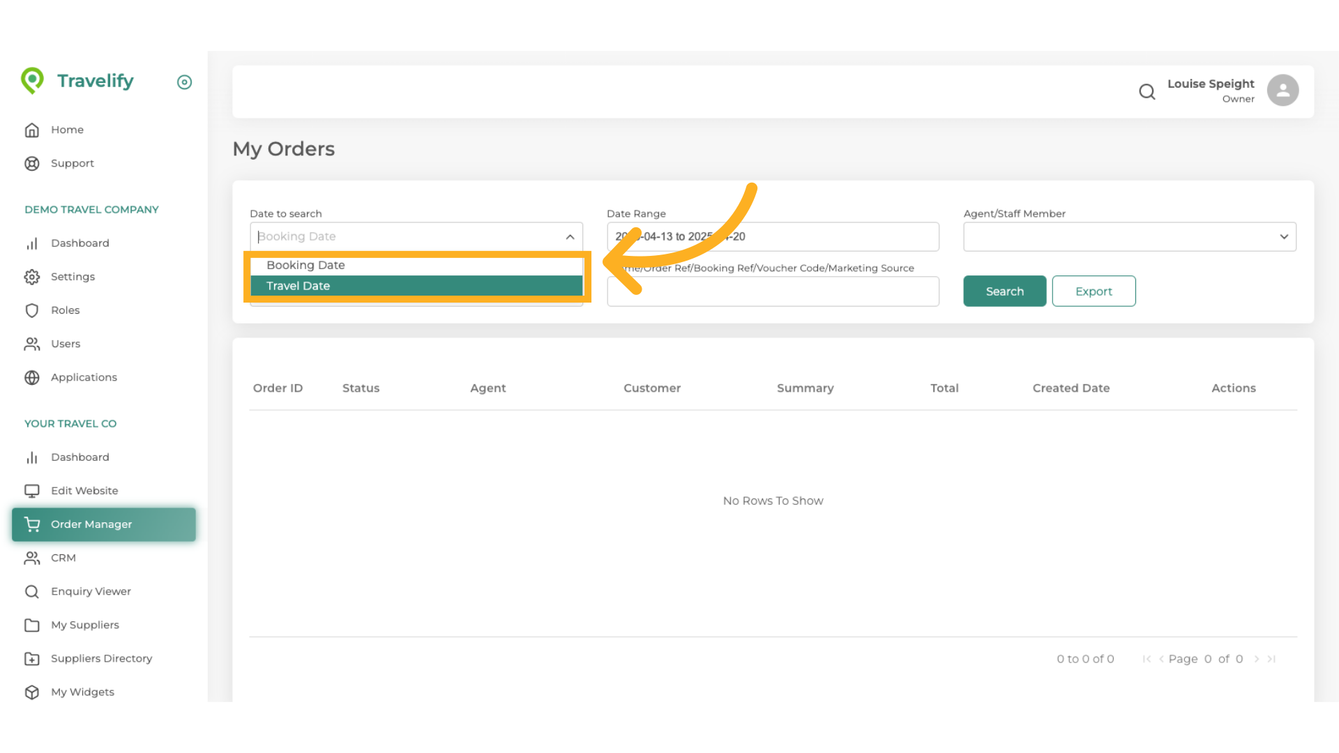Select Booking Date from the dropdown
The height and width of the screenshot is (753, 1339).
(x=305, y=265)
